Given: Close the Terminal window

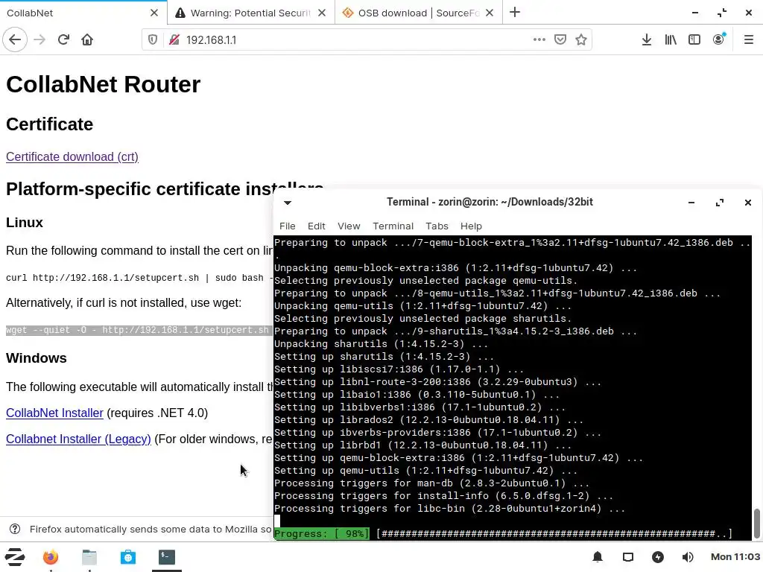Looking at the screenshot, I should (x=748, y=203).
